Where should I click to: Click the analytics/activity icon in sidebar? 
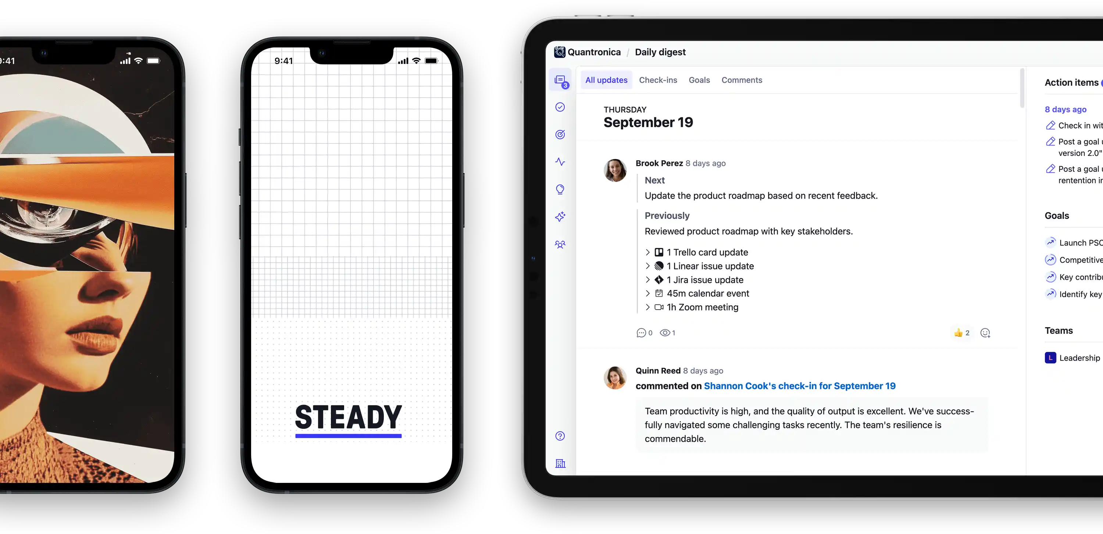click(560, 162)
